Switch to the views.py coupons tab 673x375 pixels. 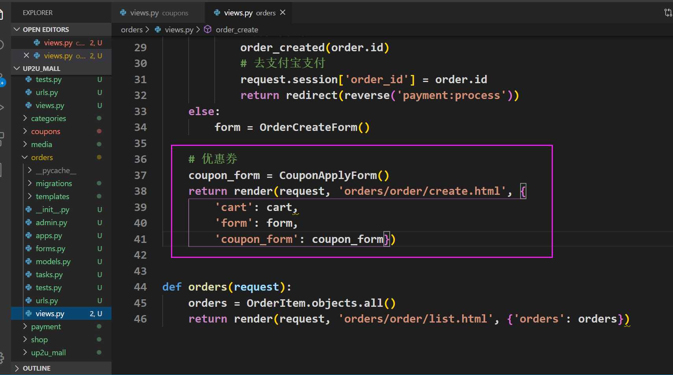pos(158,13)
